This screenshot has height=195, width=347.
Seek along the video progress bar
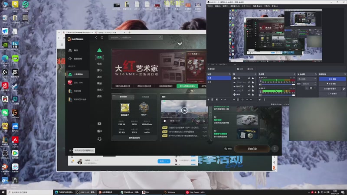click(184, 117)
